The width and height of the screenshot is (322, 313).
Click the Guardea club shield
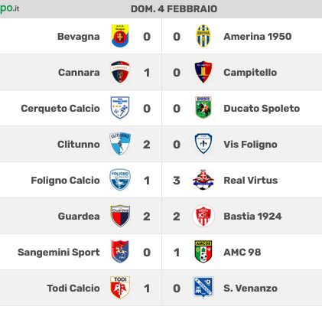click(120, 216)
